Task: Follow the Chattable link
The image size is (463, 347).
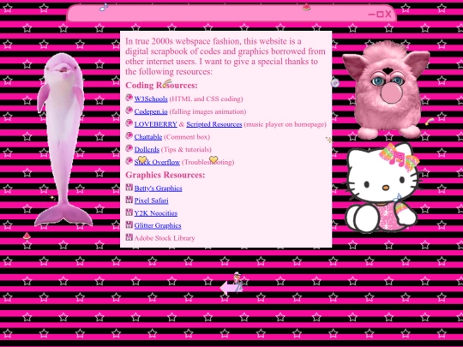Action: click(x=148, y=137)
